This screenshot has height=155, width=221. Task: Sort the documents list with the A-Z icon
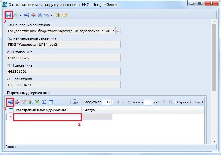click(31, 102)
